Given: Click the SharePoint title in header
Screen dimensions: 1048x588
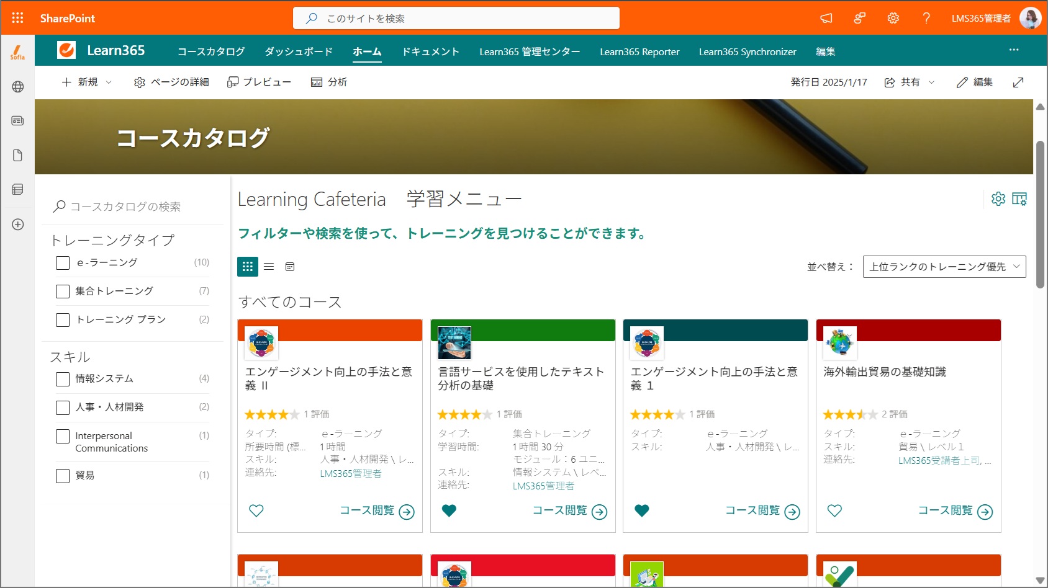Looking at the screenshot, I should (68, 18).
